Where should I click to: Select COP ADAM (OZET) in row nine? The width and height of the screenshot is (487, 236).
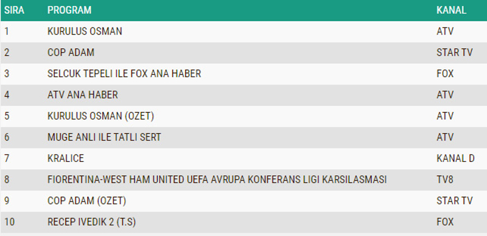(x=86, y=201)
